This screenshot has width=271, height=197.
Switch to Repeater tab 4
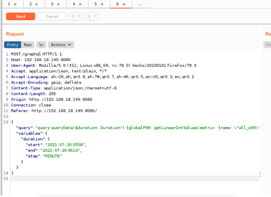pos(74,4)
